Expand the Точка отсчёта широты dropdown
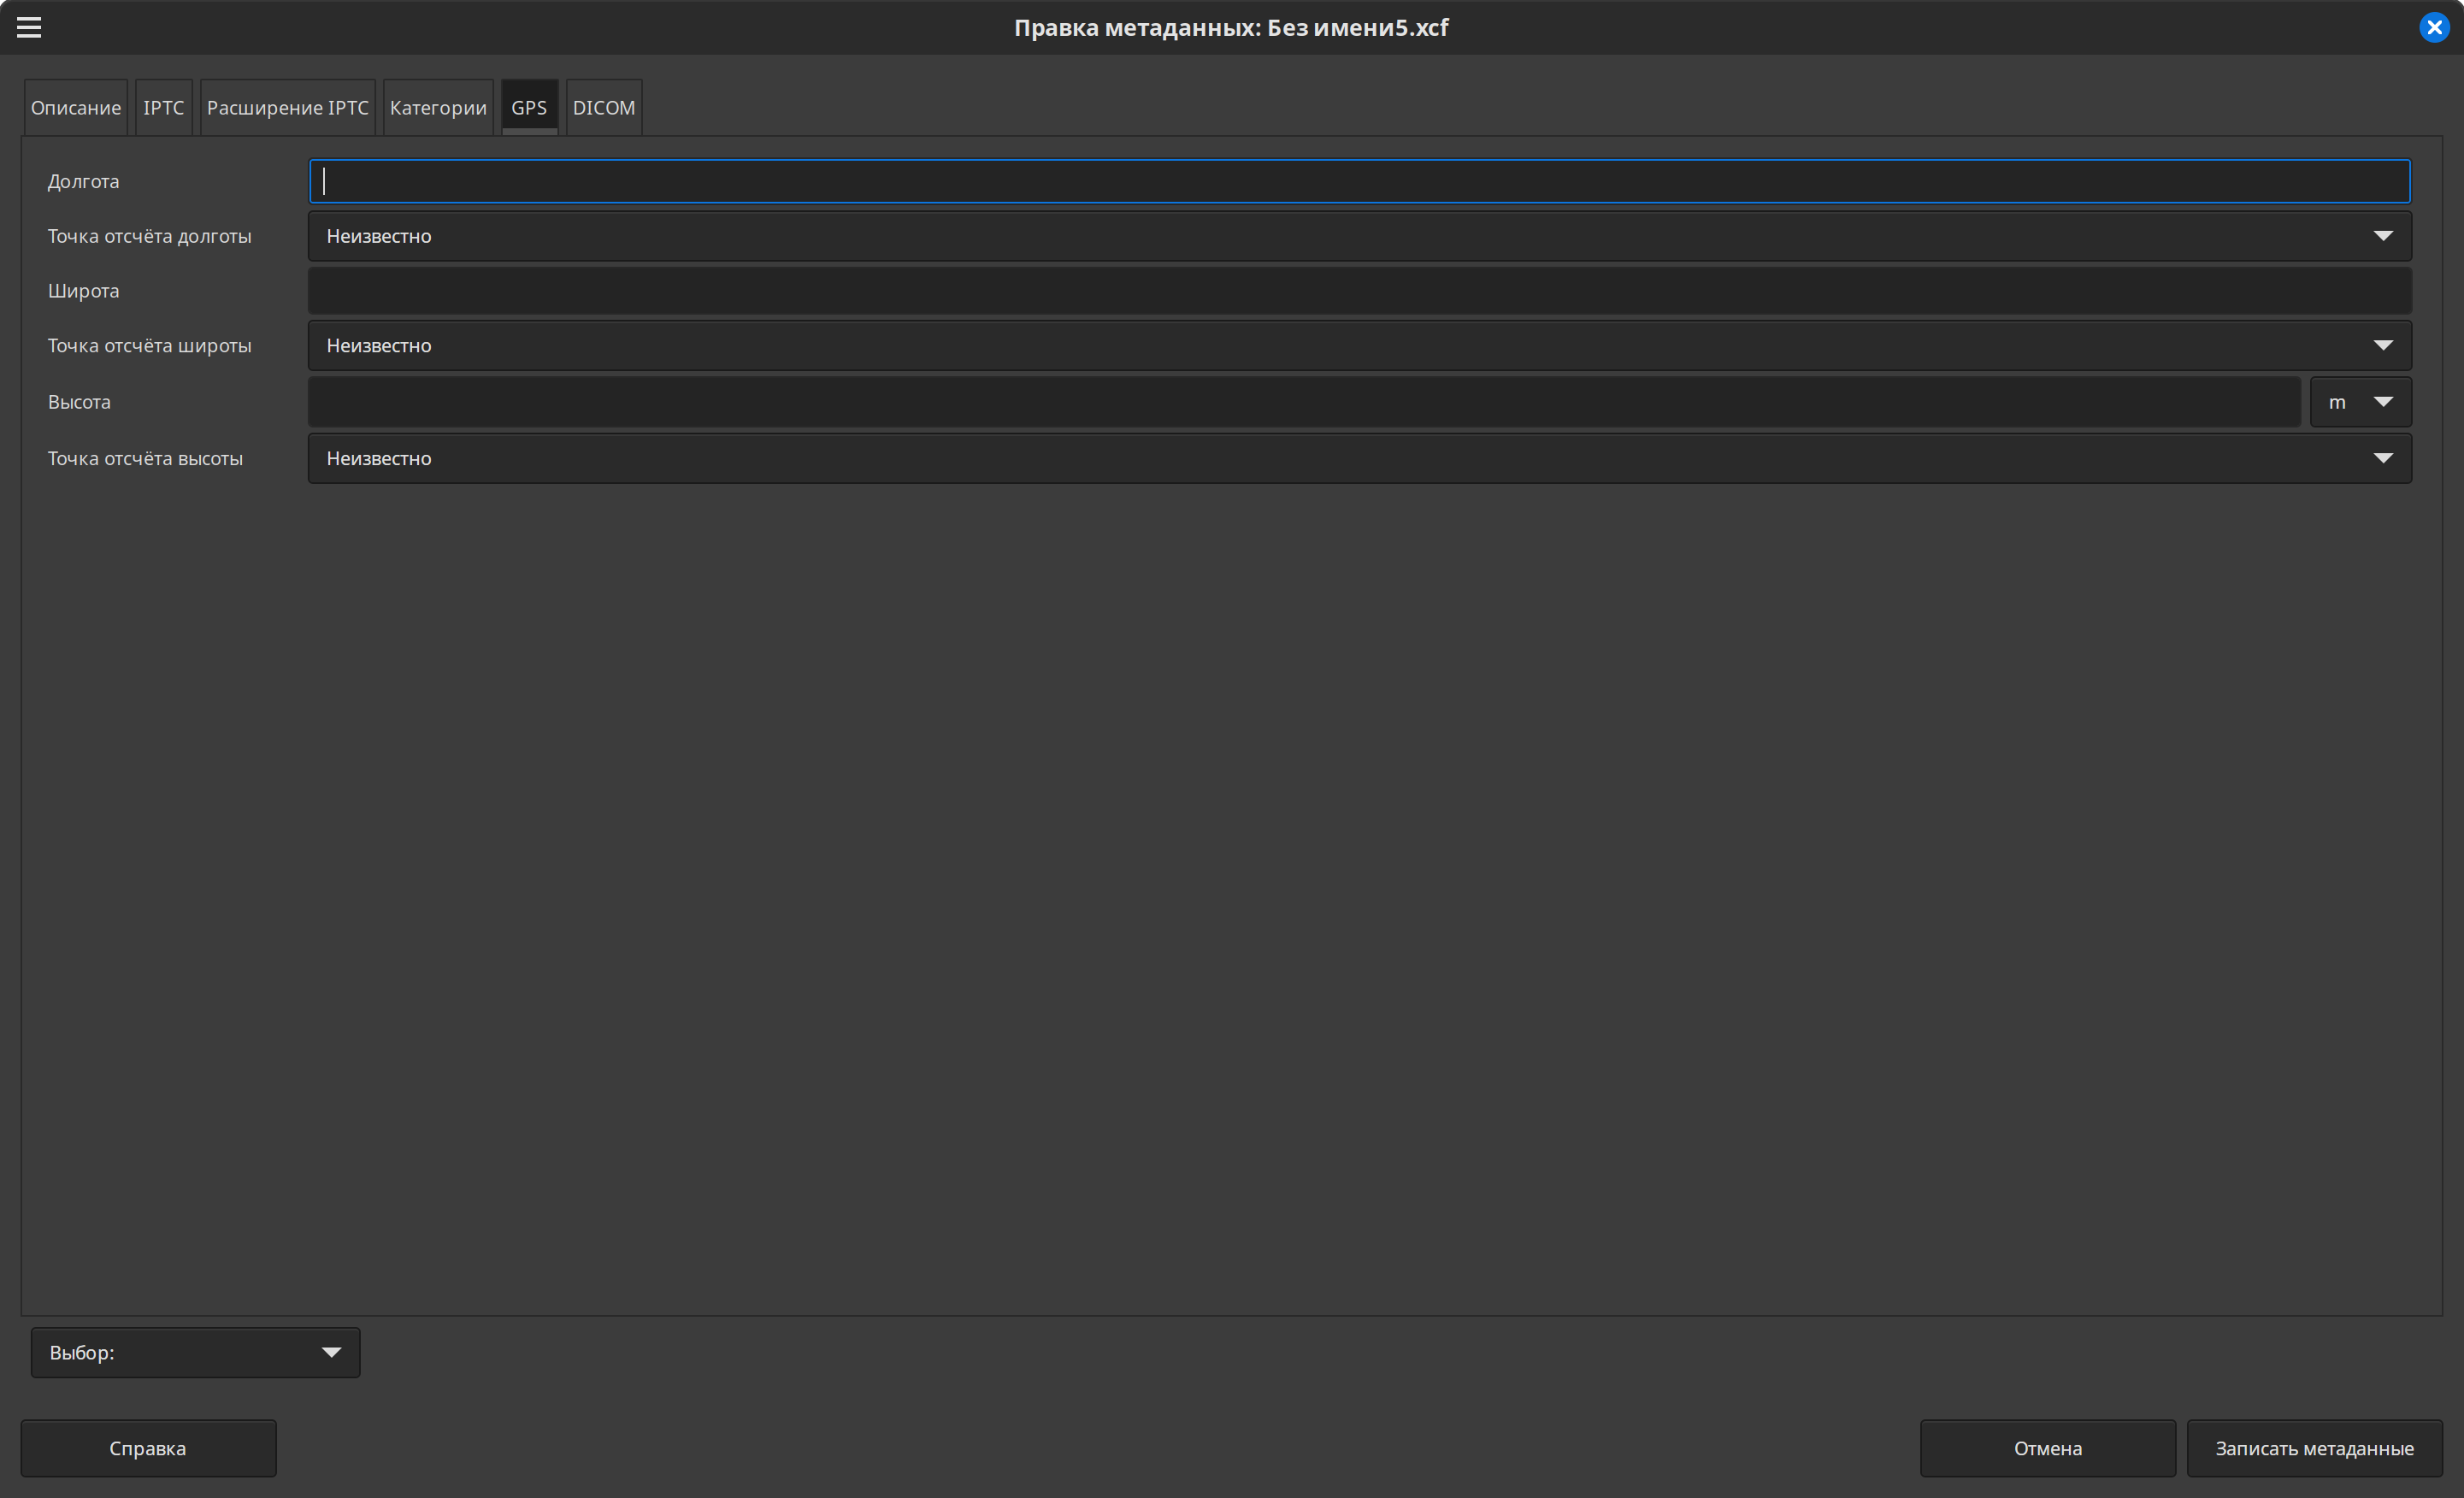Viewport: 2464px width, 1498px height. (1359, 346)
